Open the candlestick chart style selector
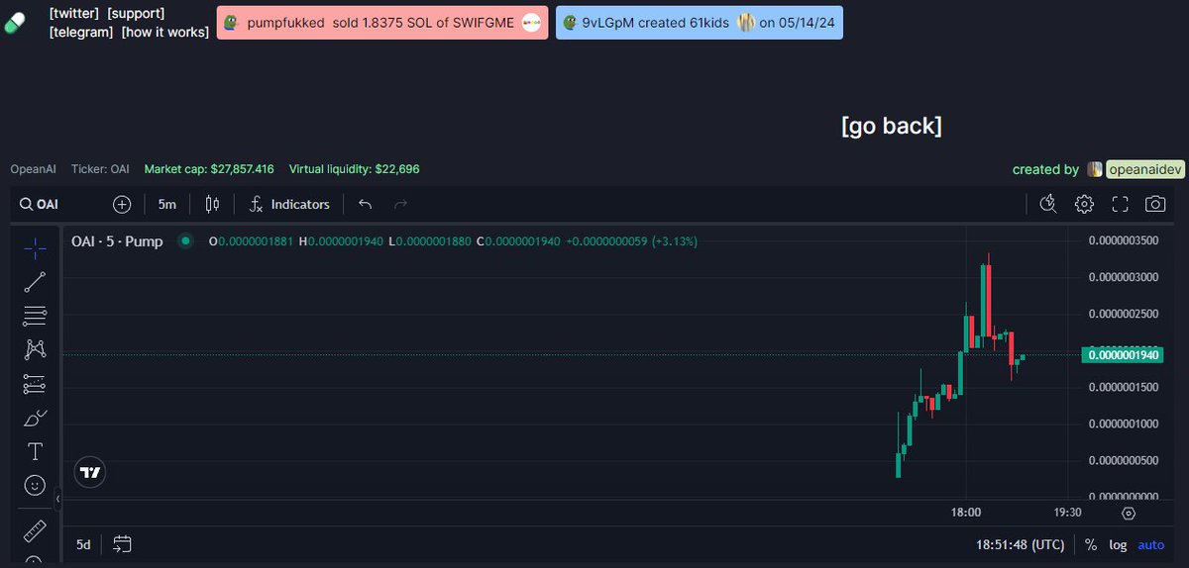Screen dimensions: 1189x568 coord(212,204)
